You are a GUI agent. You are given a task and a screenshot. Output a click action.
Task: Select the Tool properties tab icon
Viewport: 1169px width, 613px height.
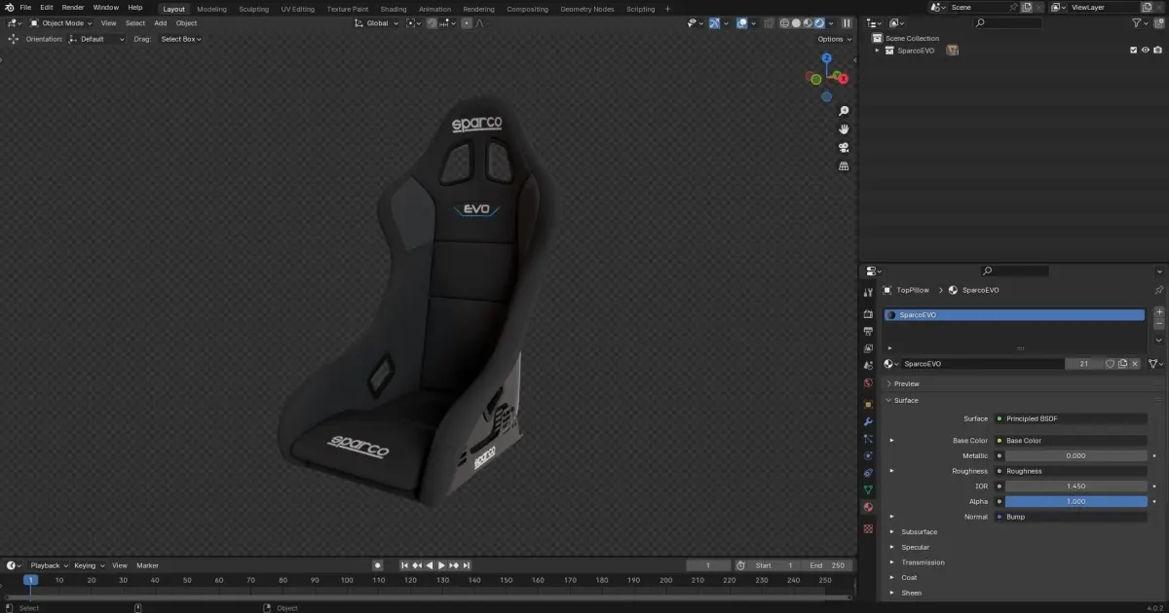pos(868,293)
